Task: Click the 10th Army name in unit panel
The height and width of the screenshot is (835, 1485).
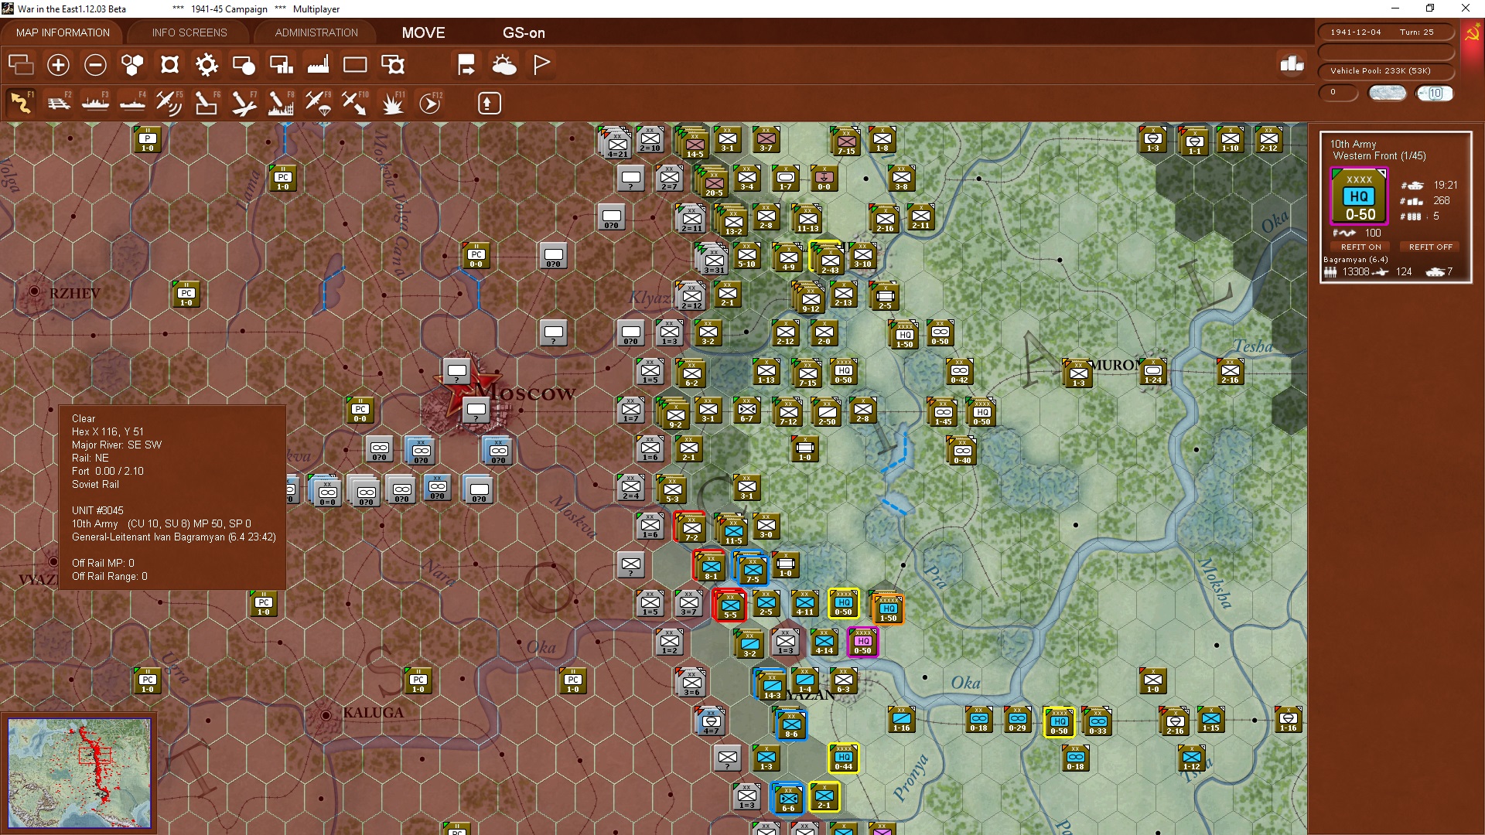Action: coord(1353,144)
